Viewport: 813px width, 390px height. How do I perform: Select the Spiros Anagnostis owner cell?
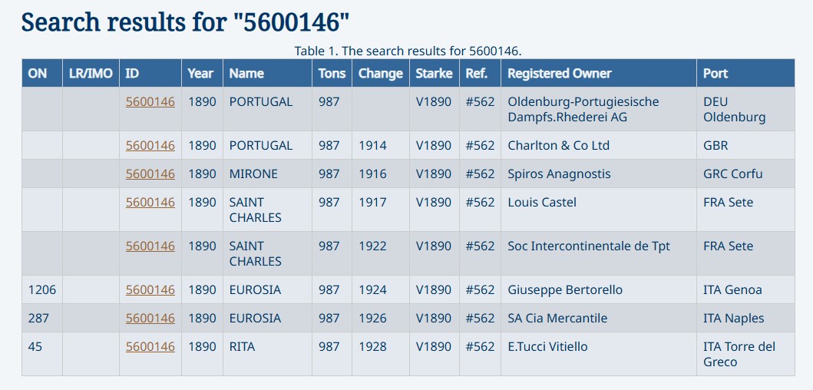pyautogui.click(x=598, y=174)
